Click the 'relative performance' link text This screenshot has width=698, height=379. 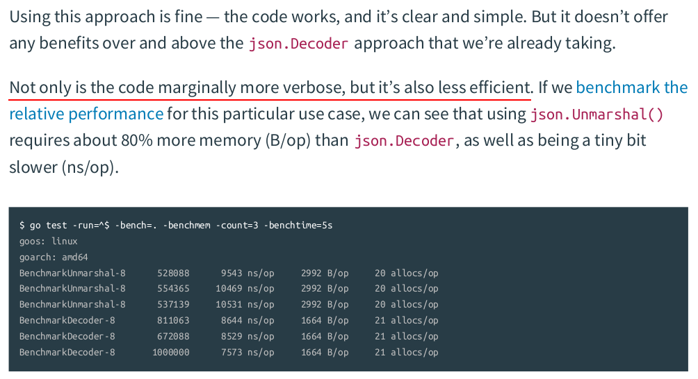(x=86, y=115)
